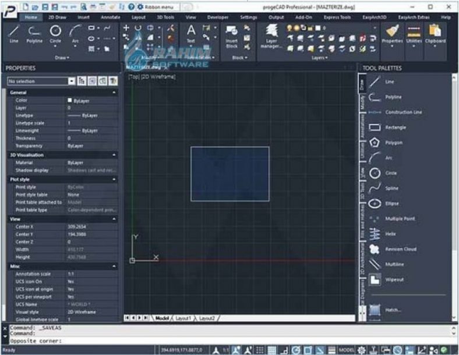Select the Circle tool in ribbon
Screen dimensions: 459x355
[x=55, y=34]
